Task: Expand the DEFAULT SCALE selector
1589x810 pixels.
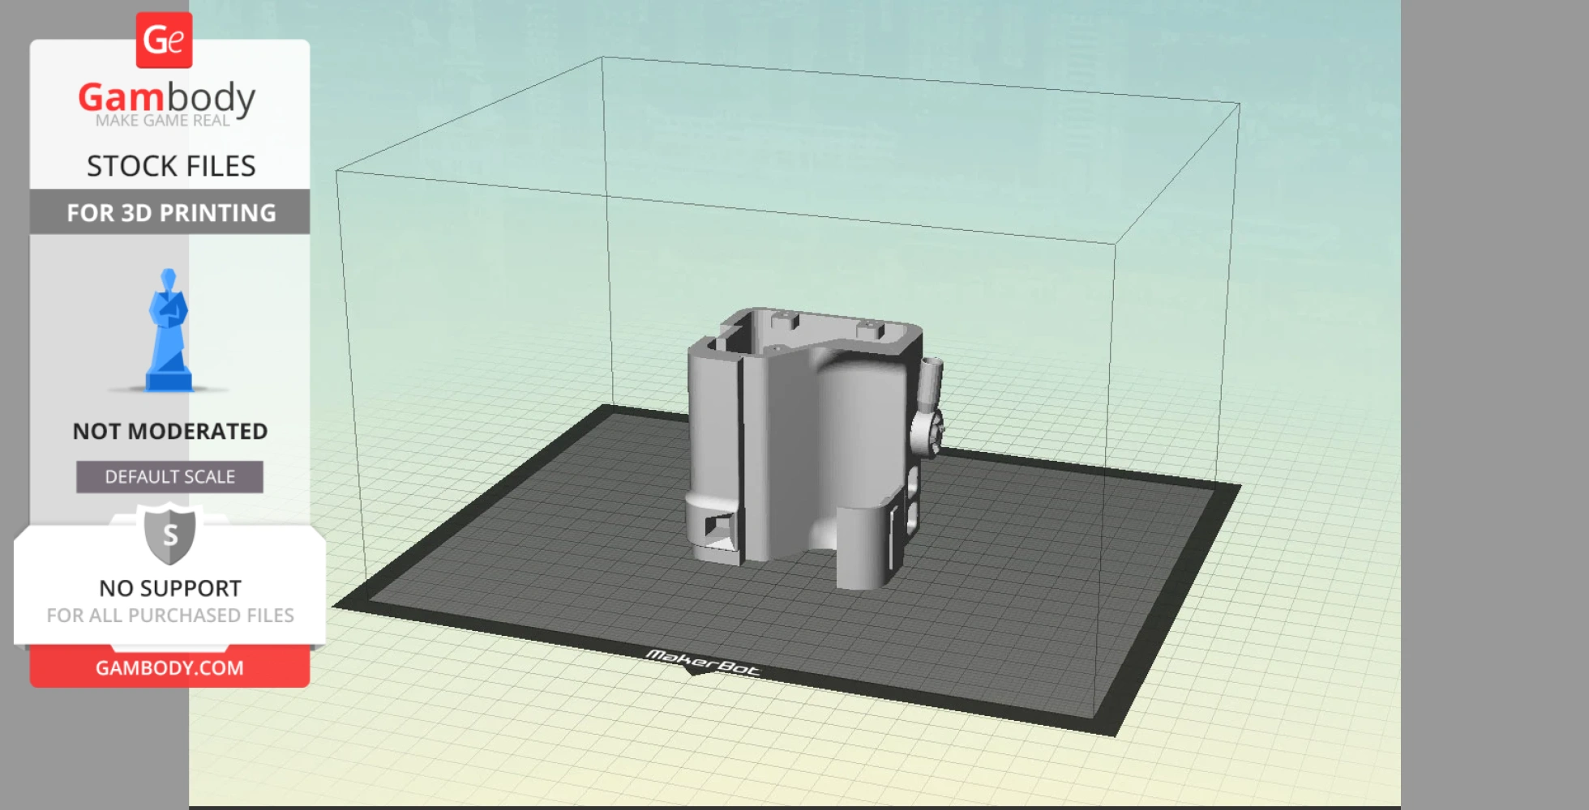Action: click(168, 476)
